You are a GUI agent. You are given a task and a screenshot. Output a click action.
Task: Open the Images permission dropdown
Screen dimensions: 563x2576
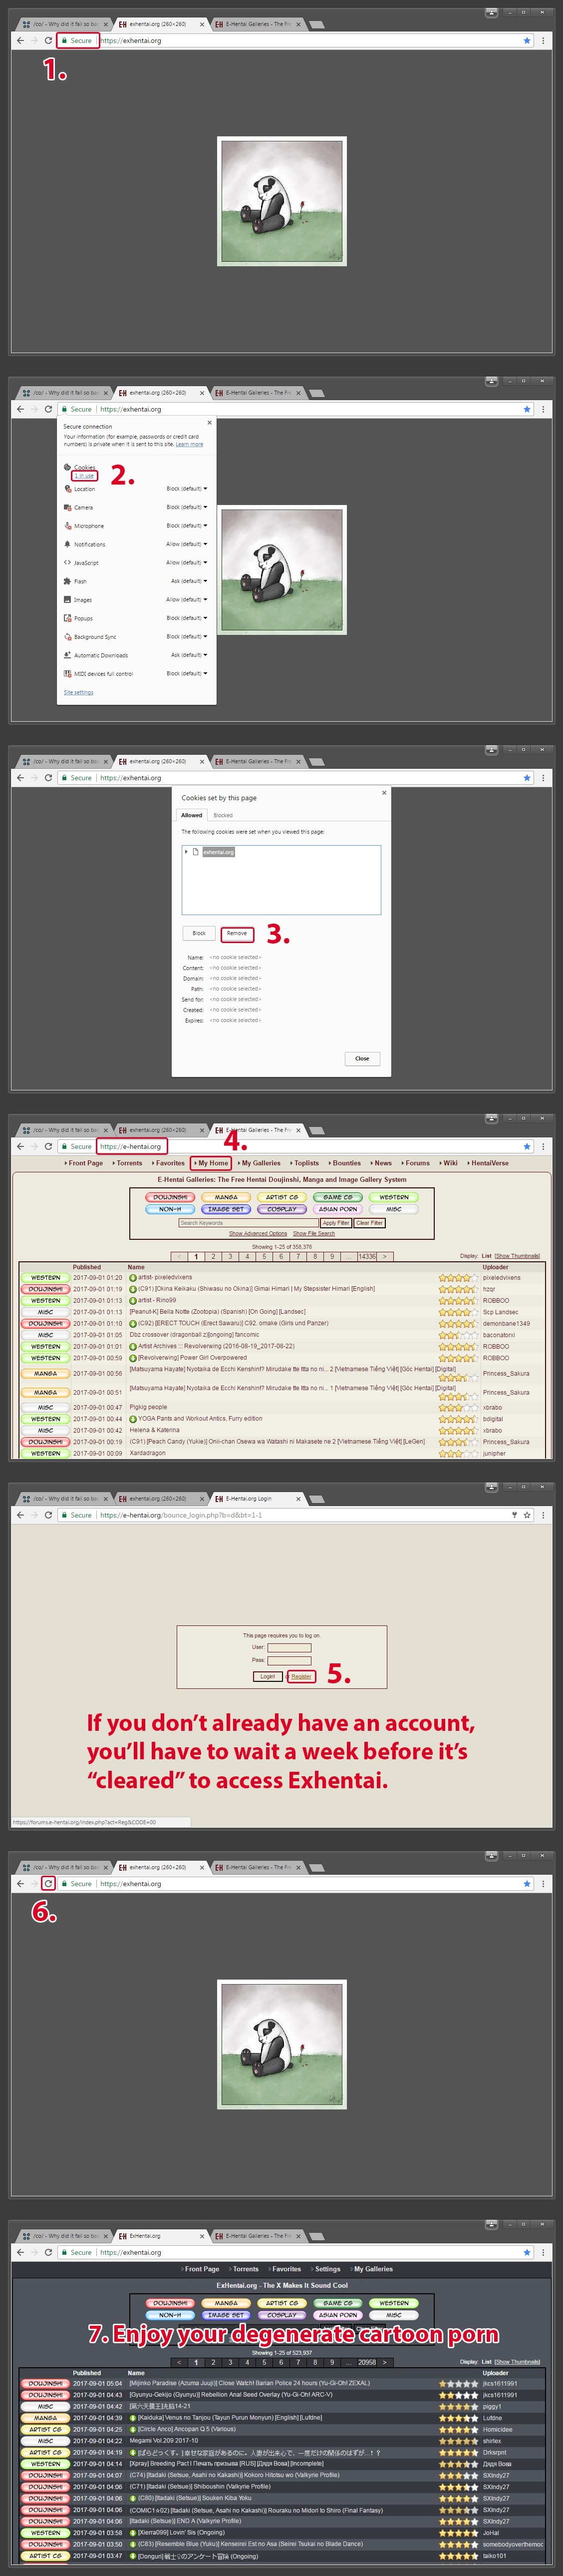(187, 600)
